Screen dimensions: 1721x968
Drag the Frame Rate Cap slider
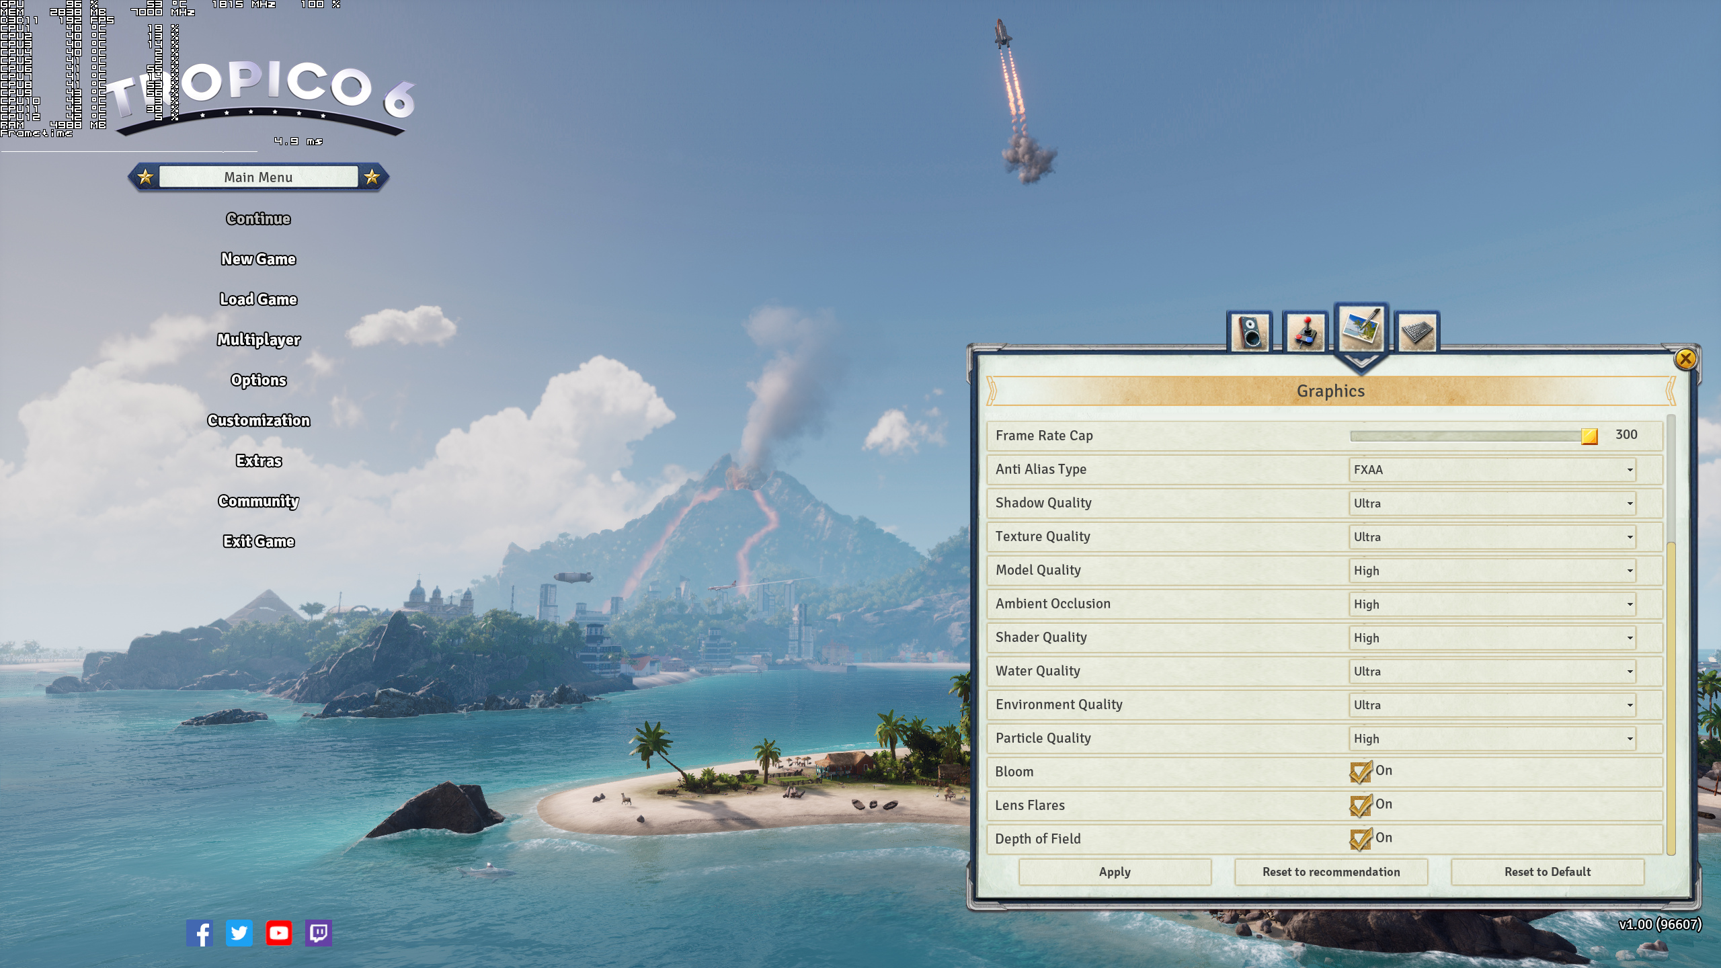tap(1589, 435)
